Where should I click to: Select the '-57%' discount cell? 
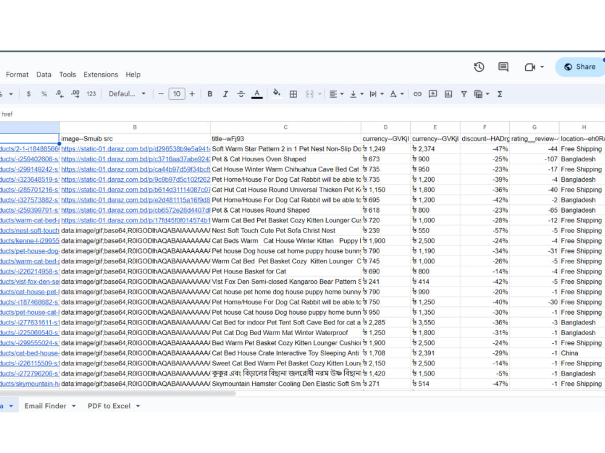[485, 230]
